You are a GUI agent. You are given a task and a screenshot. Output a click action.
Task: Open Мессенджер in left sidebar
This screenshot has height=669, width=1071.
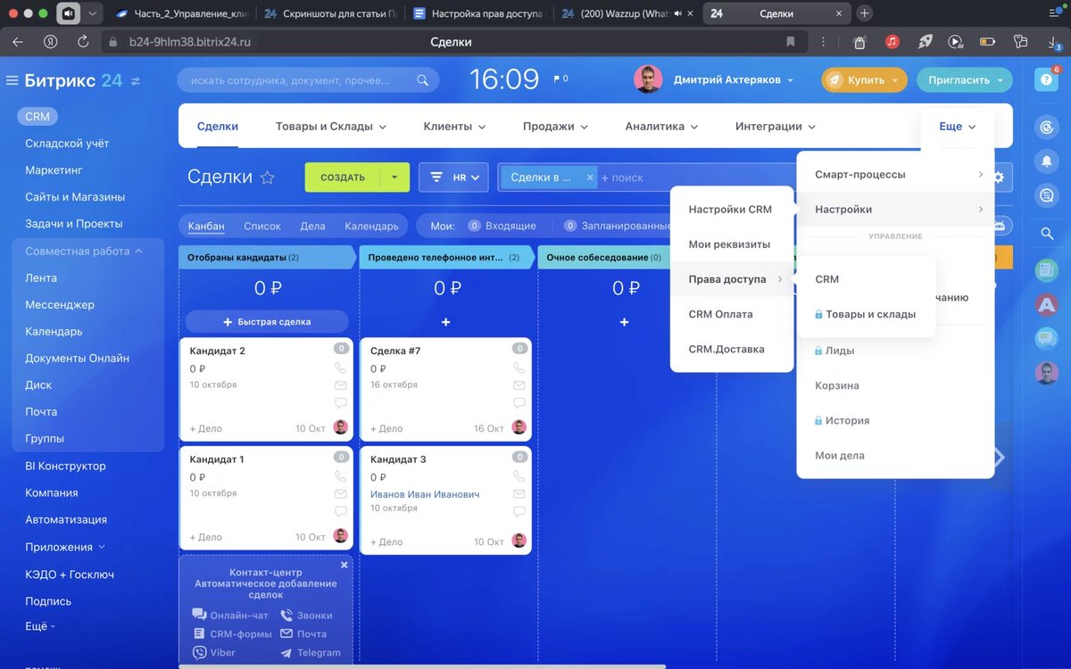pyautogui.click(x=59, y=305)
